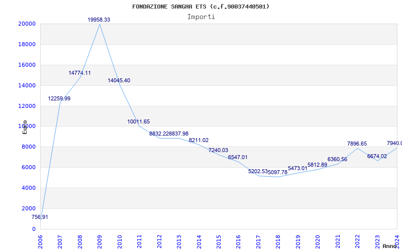Click the x-axis year 2015
The height and width of the screenshot is (251, 402).
click(219, 242)
